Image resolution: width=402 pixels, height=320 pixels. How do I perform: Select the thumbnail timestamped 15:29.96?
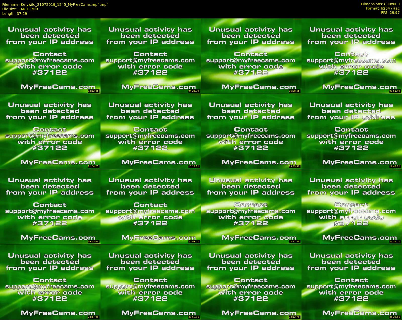[251, 131]
